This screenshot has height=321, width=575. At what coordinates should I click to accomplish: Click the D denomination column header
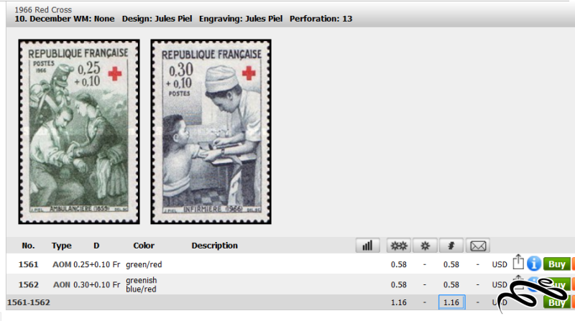coord(96,246)
